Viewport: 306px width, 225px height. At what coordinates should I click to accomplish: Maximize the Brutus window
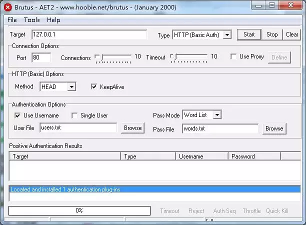click(x=272, y=5)
